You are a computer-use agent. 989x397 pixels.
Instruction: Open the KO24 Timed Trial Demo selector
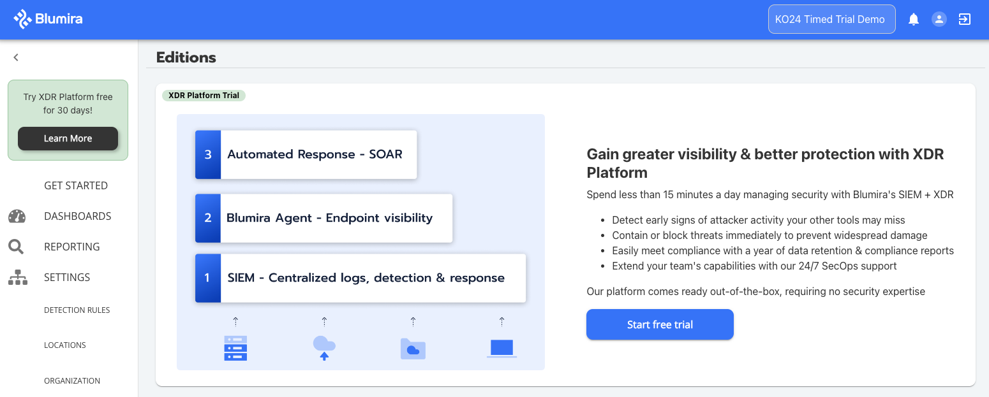point(831,19)
